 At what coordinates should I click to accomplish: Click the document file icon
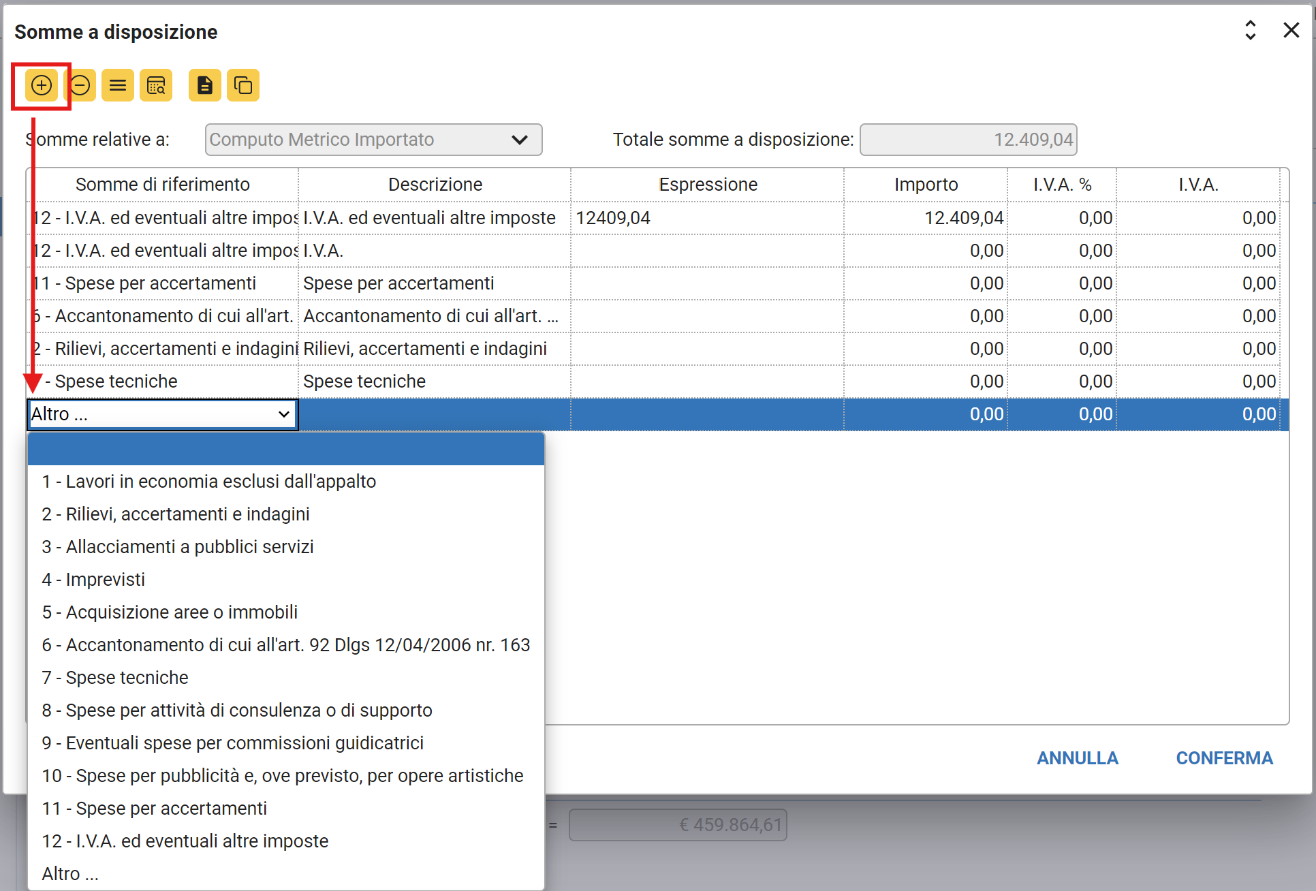coord(204,85)
